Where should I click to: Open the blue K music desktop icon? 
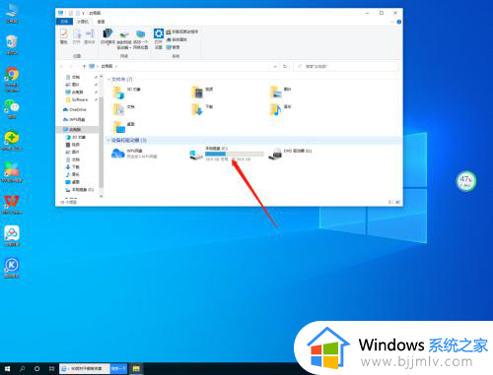12,268
